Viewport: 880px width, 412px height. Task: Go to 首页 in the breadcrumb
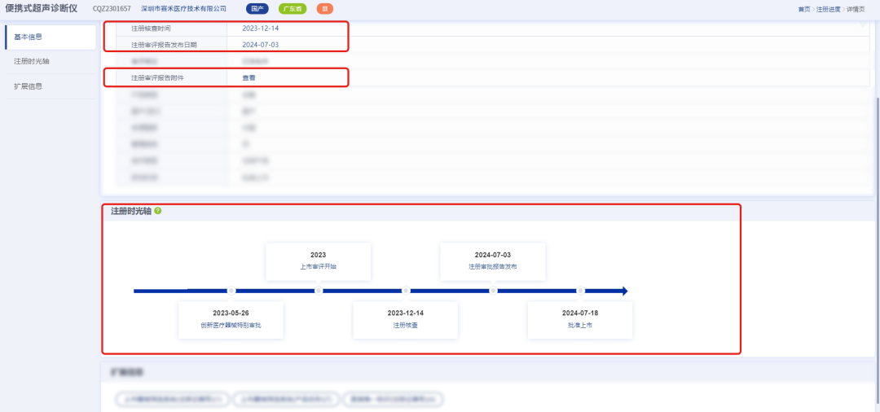coord(803,9)
